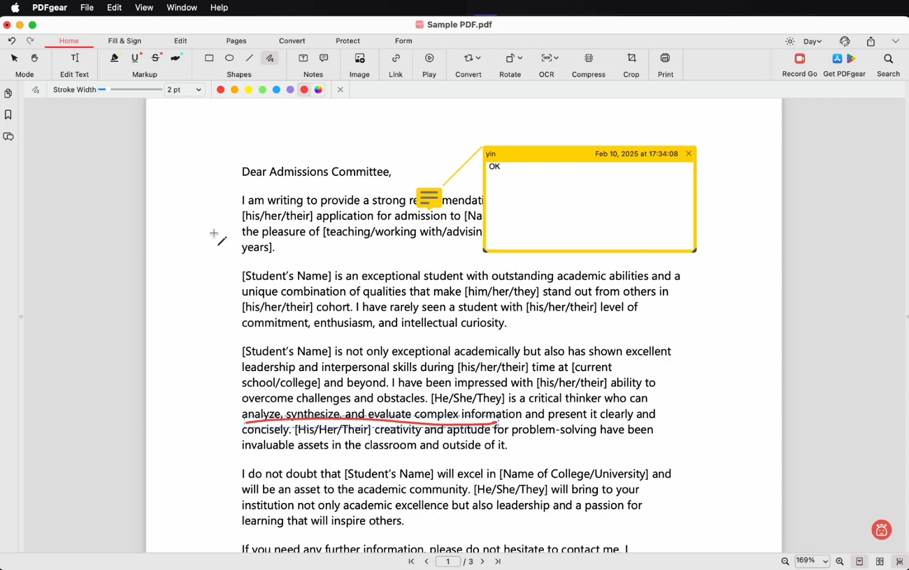Image resolution: width=909 pixels, height=570 pixels.
Task: Open the Window menu in menu bar
Action: click(182, 8)
